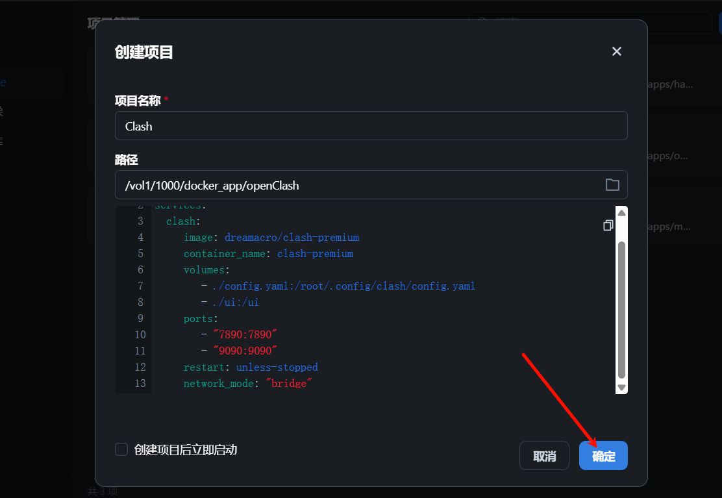Place cursor on dreamacro/clash-premium image line
Image resolution: width=722 pixels, height=498 pixels.
tap(291, 238)
